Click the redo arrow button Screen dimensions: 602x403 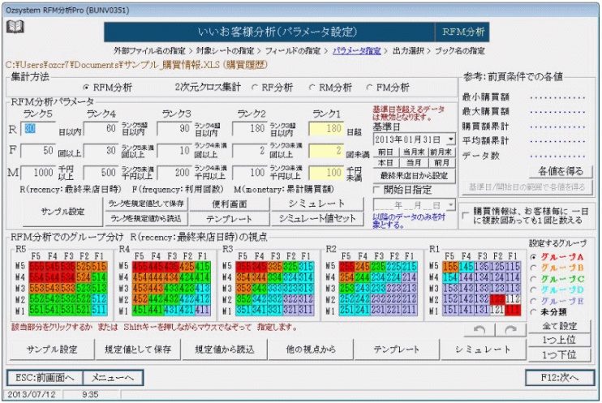coord(510,329)
